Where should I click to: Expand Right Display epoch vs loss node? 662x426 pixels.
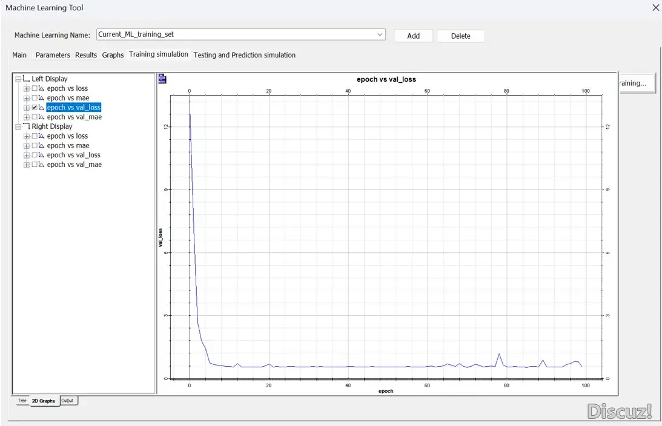27,136
